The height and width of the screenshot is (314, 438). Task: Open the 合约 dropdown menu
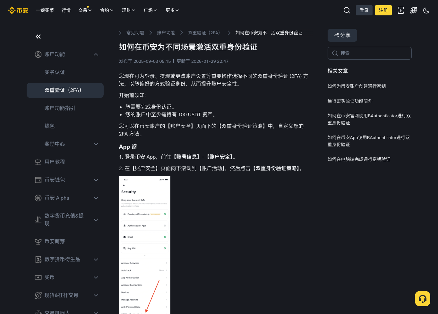107,10
